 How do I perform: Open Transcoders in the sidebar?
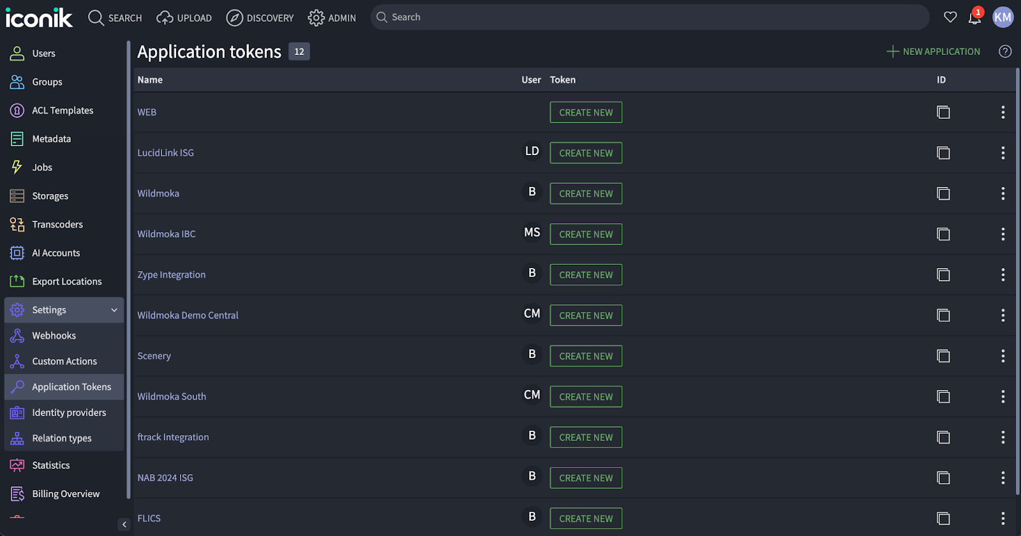(64, 225)
